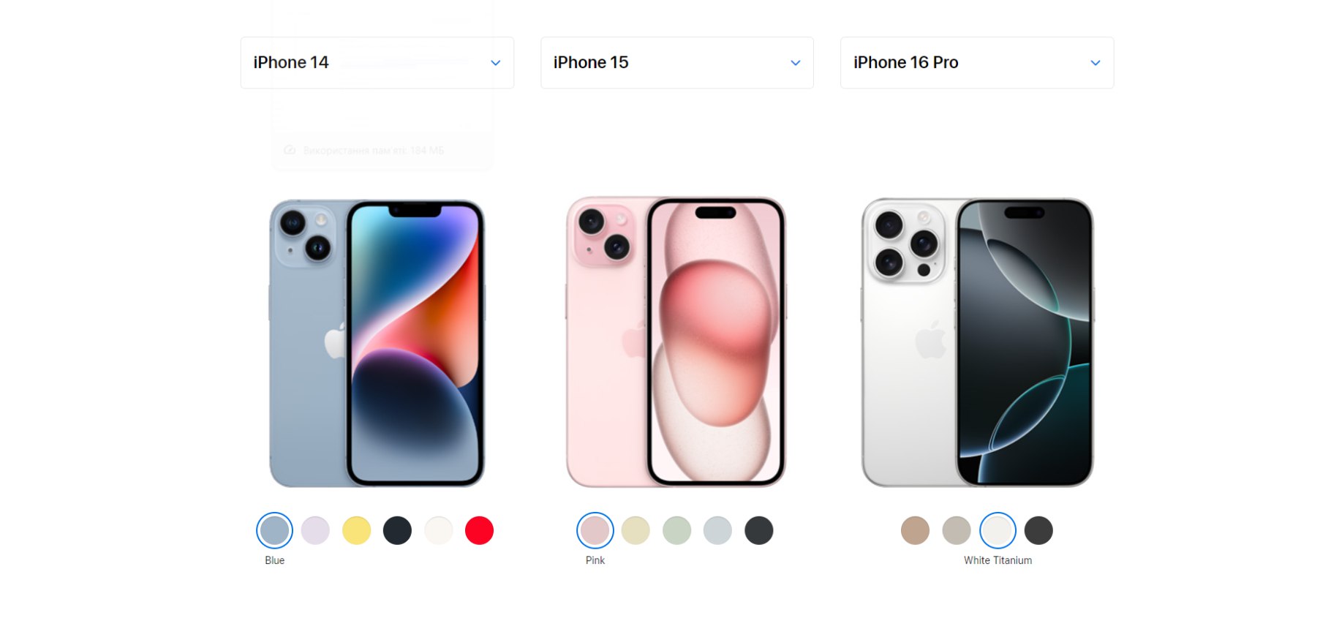Pick the Natural Titanium gray swatch
The image size is (1331, 629).
957,530
